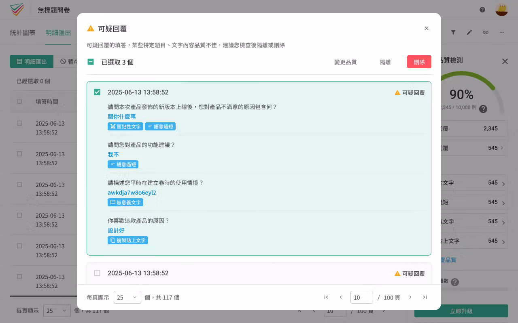This screenshot has width=518, height=323.
Task: Expand the 回覆 545 row chevron
Action: 502,148
